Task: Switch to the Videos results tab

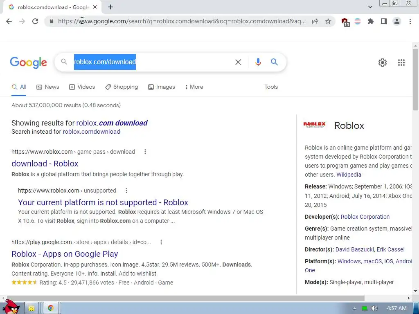Action: coord(82,87)
